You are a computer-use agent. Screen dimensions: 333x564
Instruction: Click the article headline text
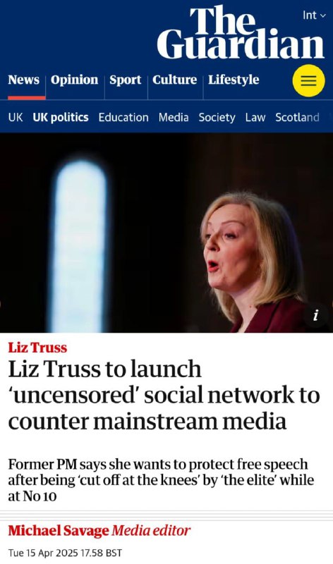coord(164,395)
